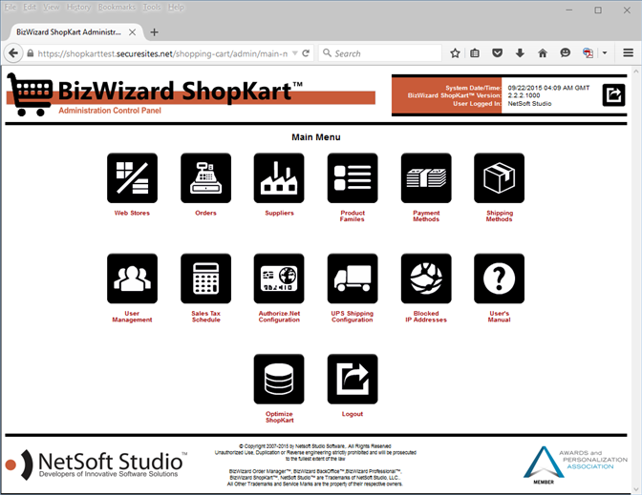Image resolution: width=642 pixels, height=495 pixels.
Task: Bookmark this page with the star icon
Action: 455,53
